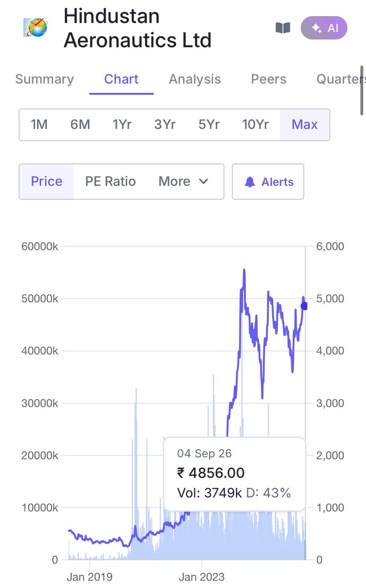Choose the 10Yr time range
The image size is (366, 586).
point(255,125)
